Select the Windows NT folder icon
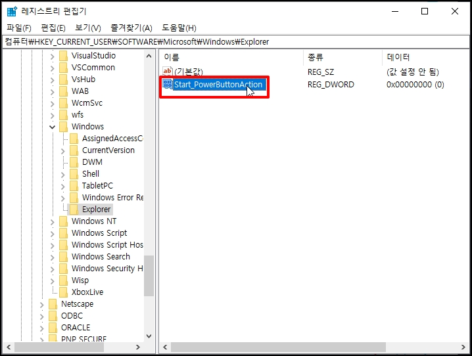472x356 pixels. (63, 221)
